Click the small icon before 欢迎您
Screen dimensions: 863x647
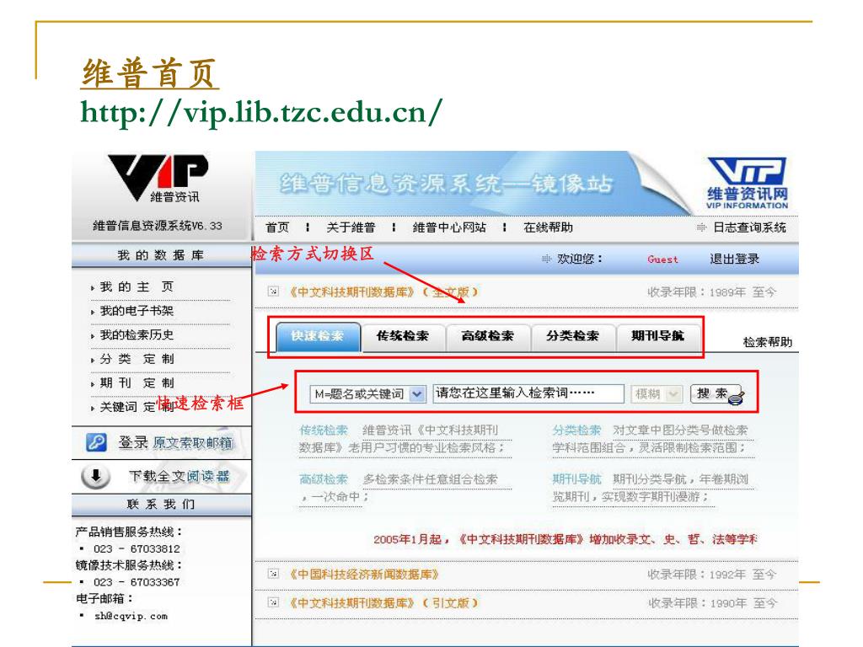coord(546,259)
